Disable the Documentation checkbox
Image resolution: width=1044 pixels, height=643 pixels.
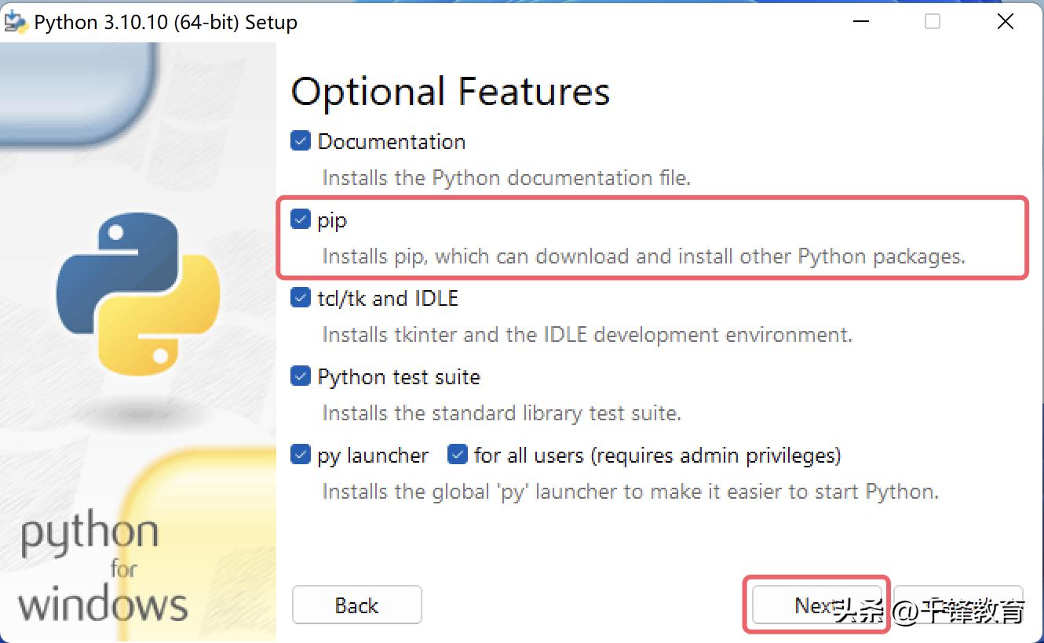[300, 140]
